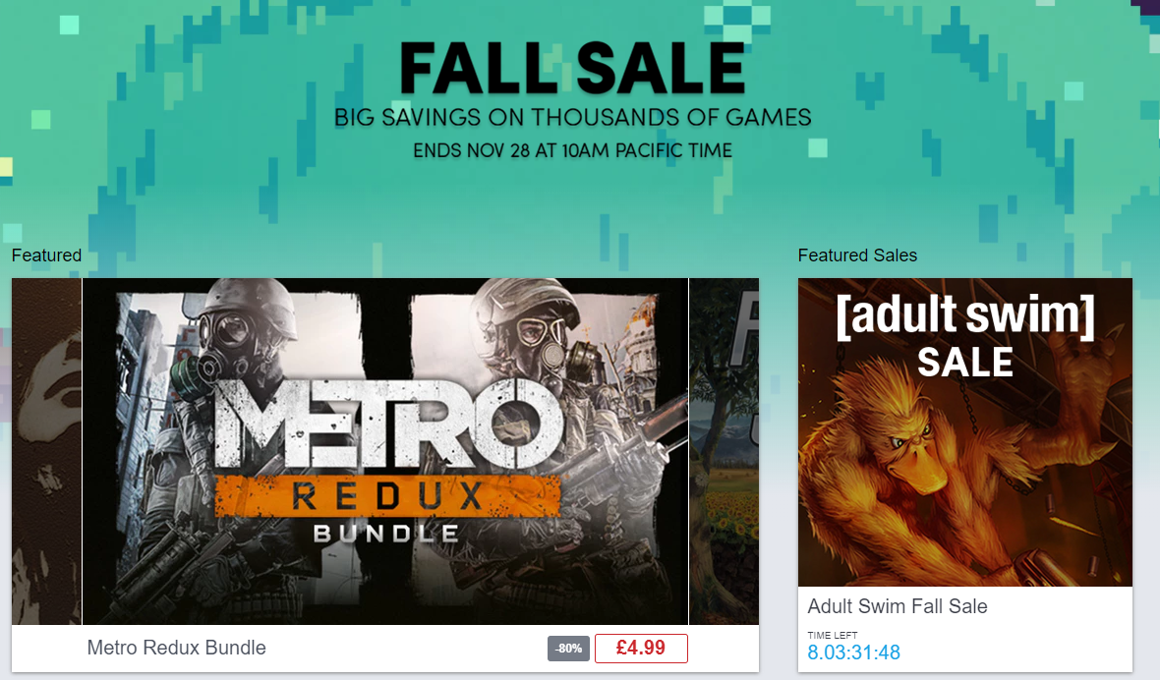Select the "Ends Nov 28" sale deadline text
Viewport: 1160px width, 680px height.
(572, 150)
